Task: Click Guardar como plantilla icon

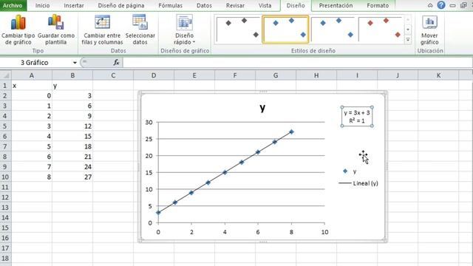Action: (x=56, y=23)
